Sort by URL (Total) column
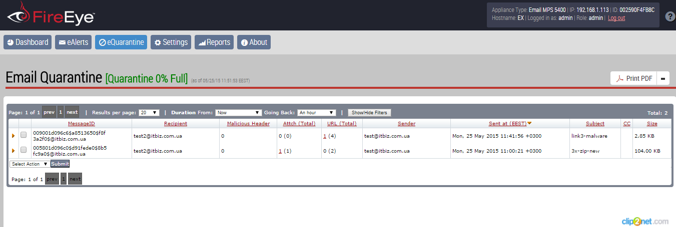This screenshot has width=676, height=227. point(342,124)
